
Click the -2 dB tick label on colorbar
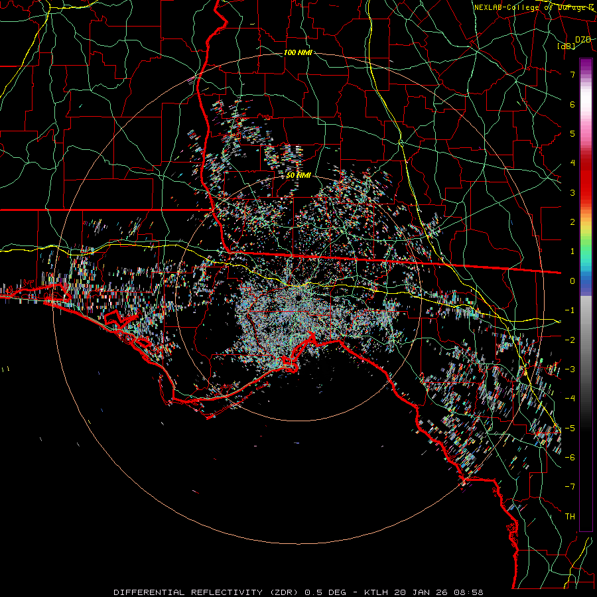[570, 340]
